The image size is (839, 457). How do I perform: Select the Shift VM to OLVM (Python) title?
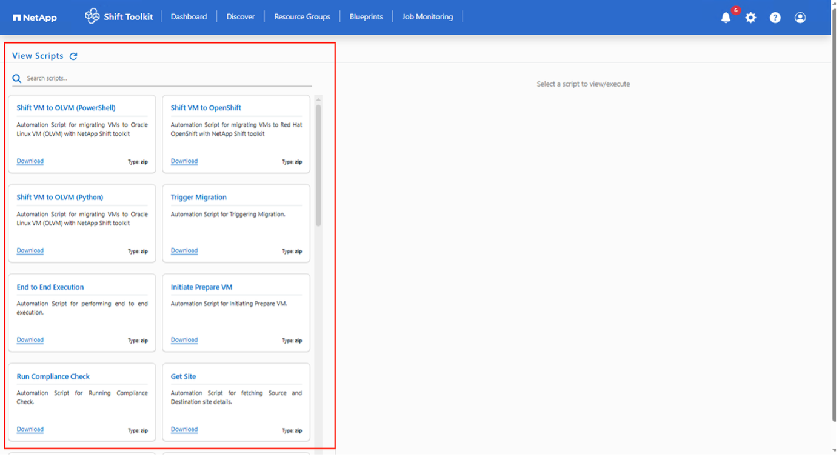click(x=60, y=198)
